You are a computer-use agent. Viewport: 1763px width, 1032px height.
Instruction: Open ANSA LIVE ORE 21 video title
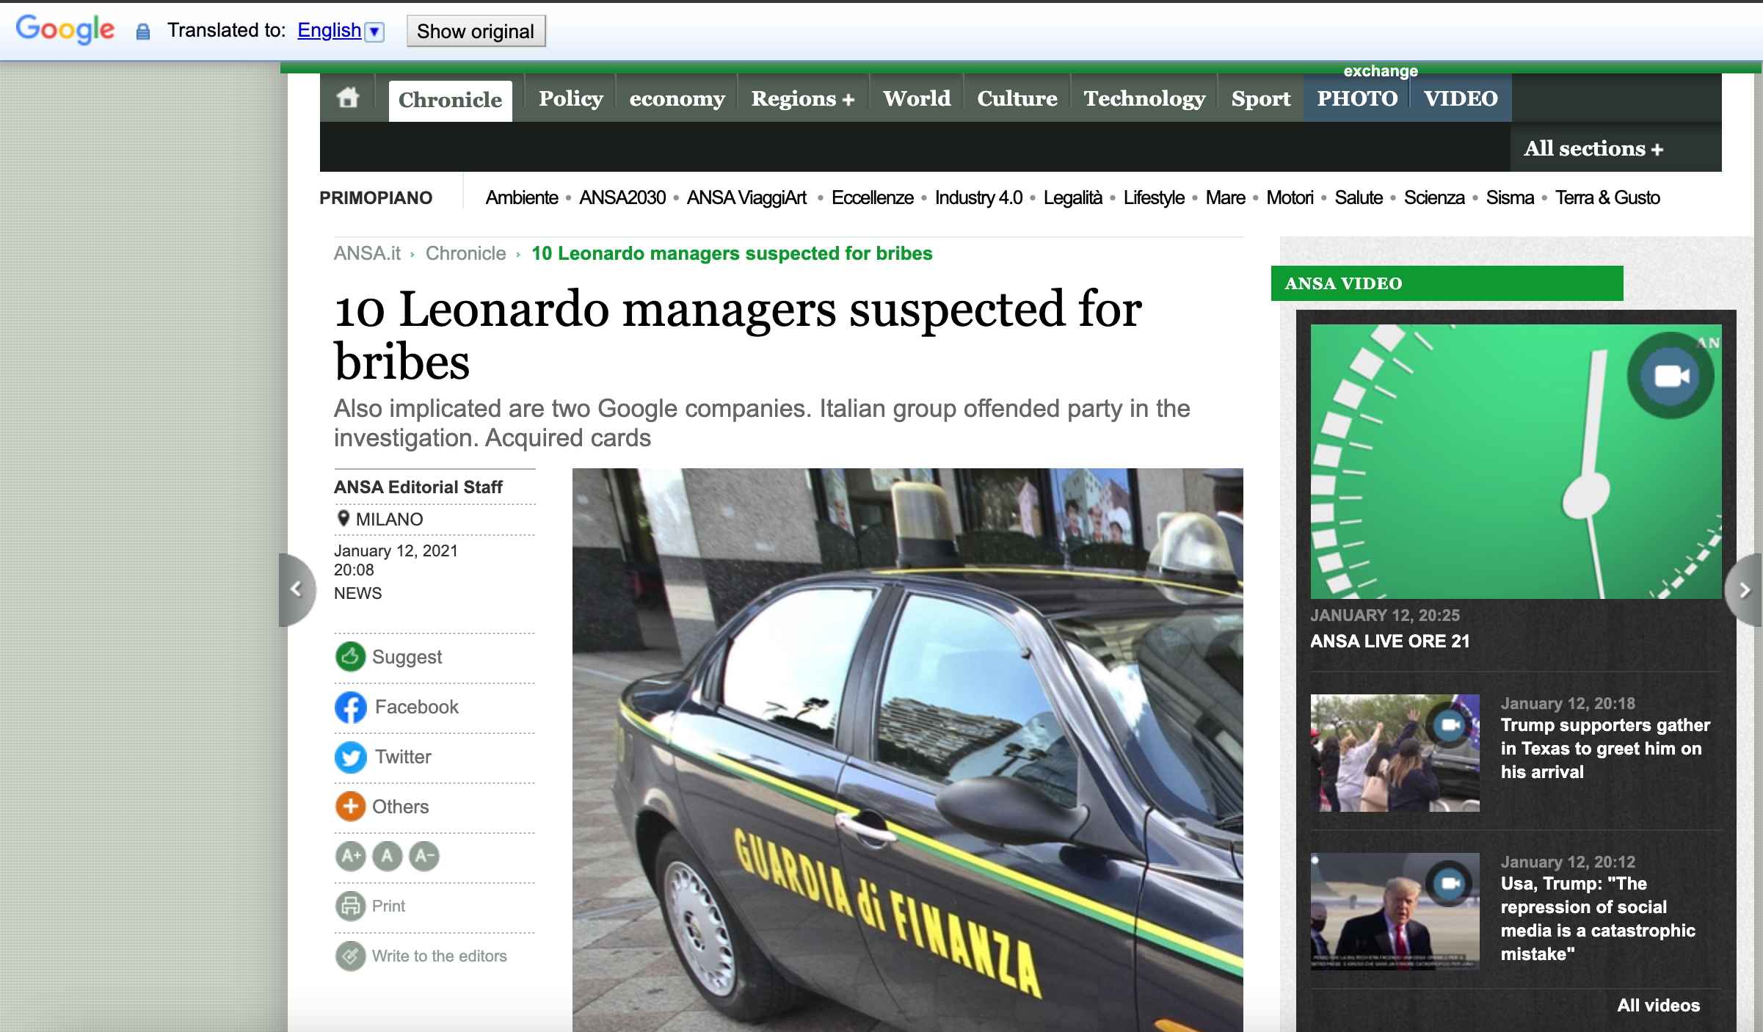1389,641
